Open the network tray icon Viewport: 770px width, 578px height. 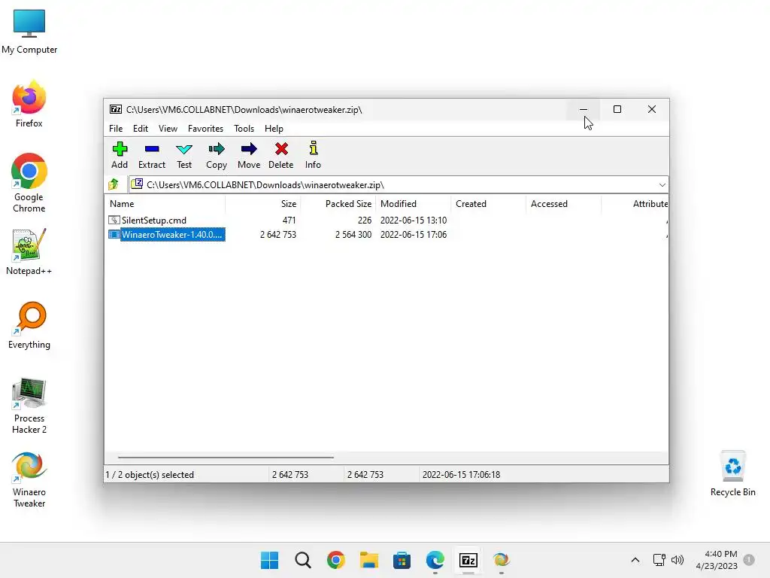click(659, 560)
